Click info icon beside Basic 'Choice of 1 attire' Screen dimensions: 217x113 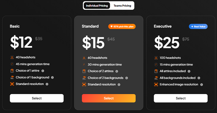(43, 71)
